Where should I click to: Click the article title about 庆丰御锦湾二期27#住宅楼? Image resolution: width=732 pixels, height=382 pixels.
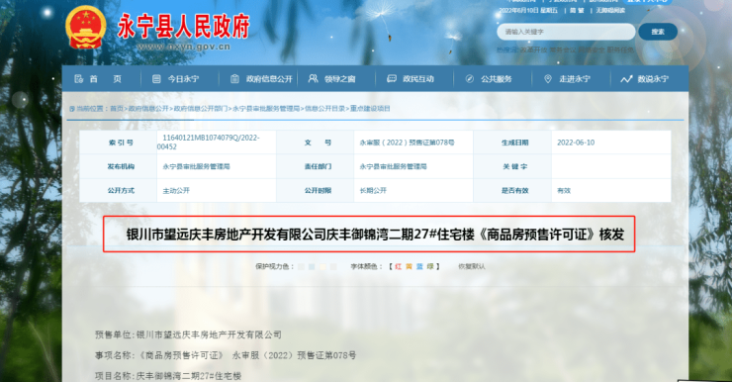(375, 234)
